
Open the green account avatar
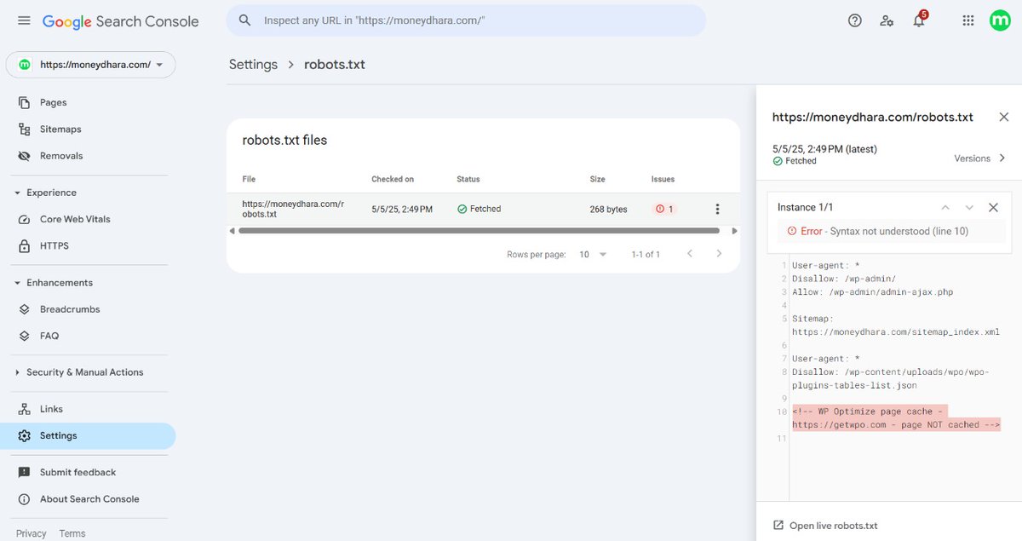coord(1000,20)
